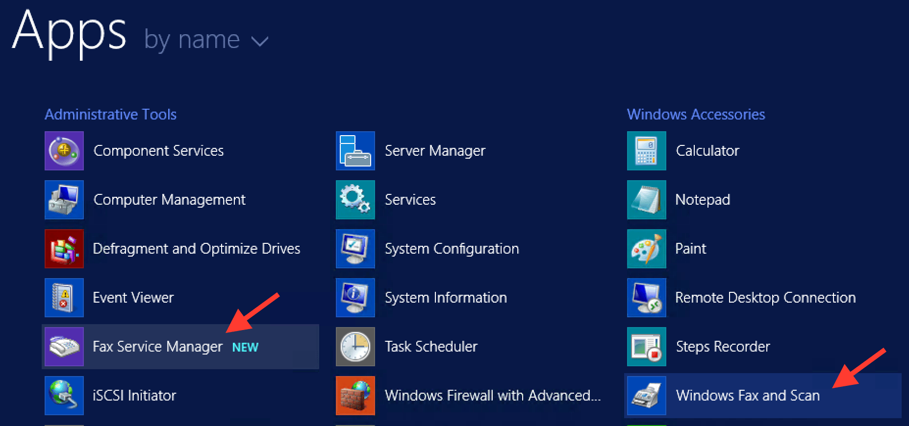Open the Task Scheduler clock icon
The width and height of the screenshot is (909, 426).
(x=355, y=347)
